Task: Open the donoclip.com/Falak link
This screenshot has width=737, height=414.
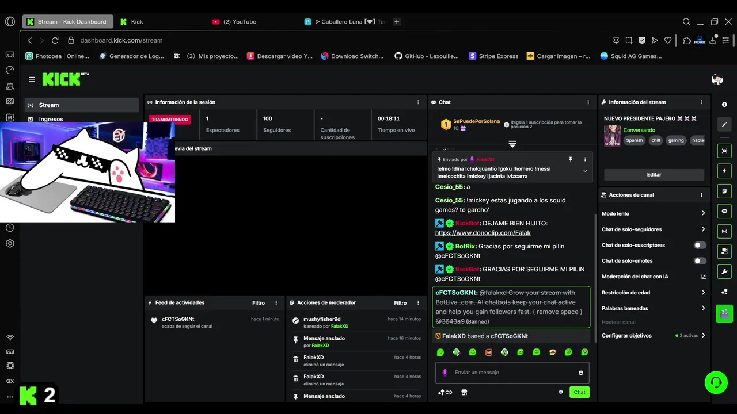Action: 483,233
